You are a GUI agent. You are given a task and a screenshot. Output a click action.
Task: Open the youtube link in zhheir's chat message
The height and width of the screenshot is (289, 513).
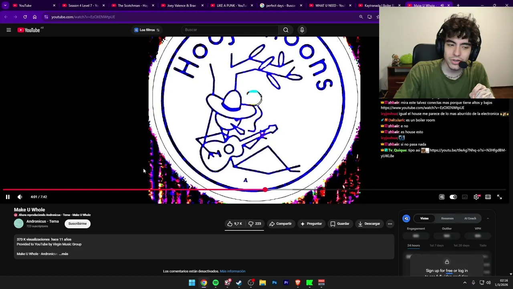click(422, 108)
